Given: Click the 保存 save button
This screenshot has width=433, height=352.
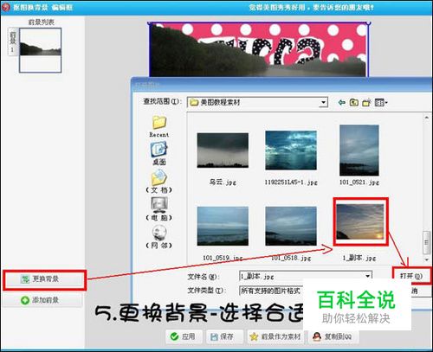Looking at the screenshot, I should [223, 336].
